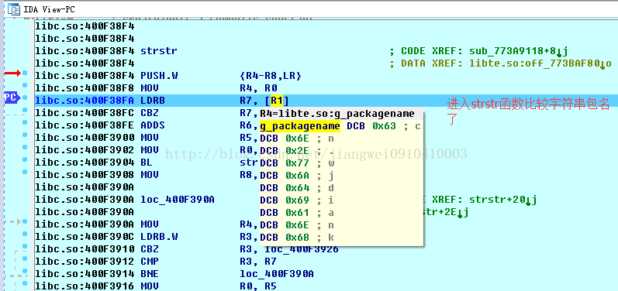
Task: Click the LDRB.W mnemonic
Action: click(159, 237)
